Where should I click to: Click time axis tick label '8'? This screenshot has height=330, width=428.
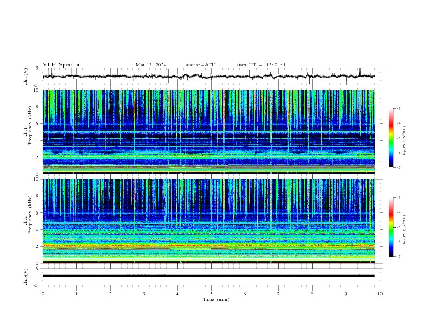(x=312, y=294)
